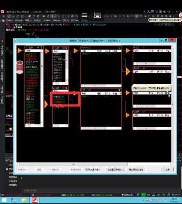Click the pool variety list button left of 关闭
Image resolution: width=182 pixels, height=204 pixels.
(x=115, y=169)
